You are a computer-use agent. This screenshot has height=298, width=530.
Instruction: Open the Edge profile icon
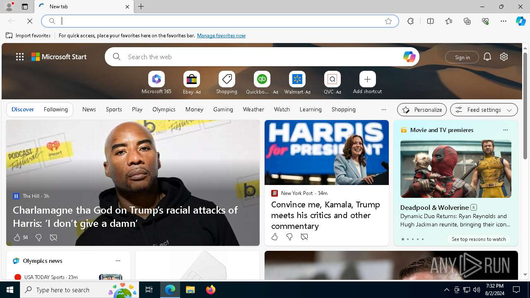9,7
